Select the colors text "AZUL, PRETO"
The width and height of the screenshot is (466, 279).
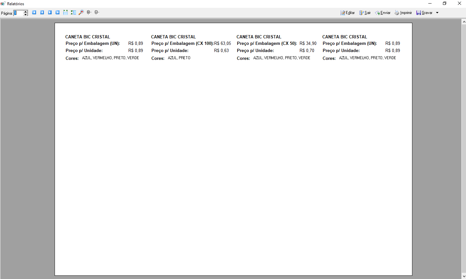point(179,58)
